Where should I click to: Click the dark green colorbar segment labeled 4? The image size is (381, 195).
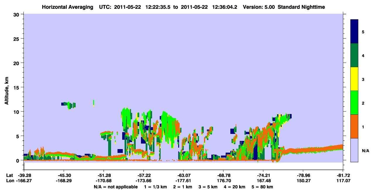(x=354, y=55)
